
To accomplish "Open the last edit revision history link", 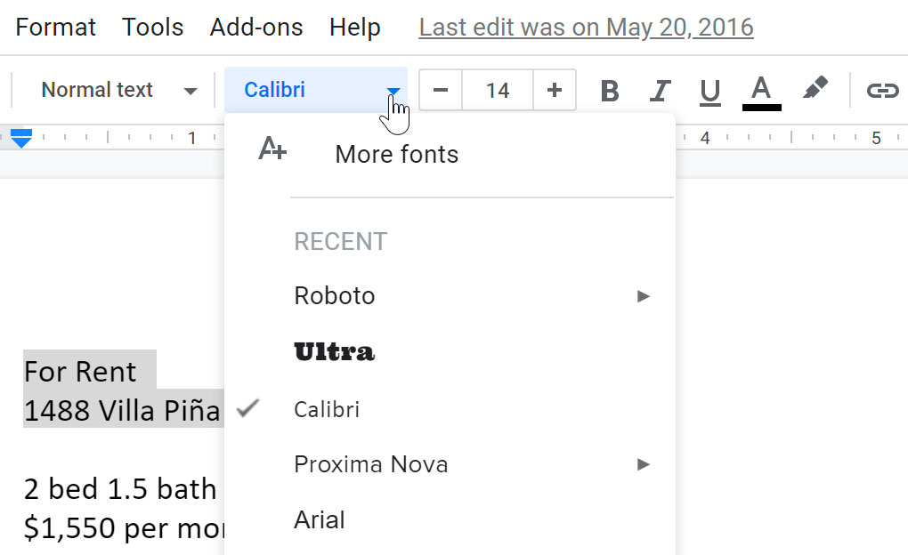I will pyautogui.click(x=586, y=28).
